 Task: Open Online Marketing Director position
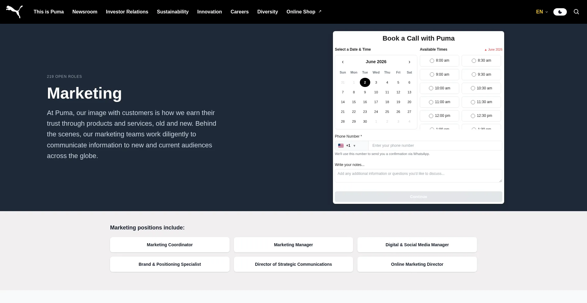pos(417,264)
